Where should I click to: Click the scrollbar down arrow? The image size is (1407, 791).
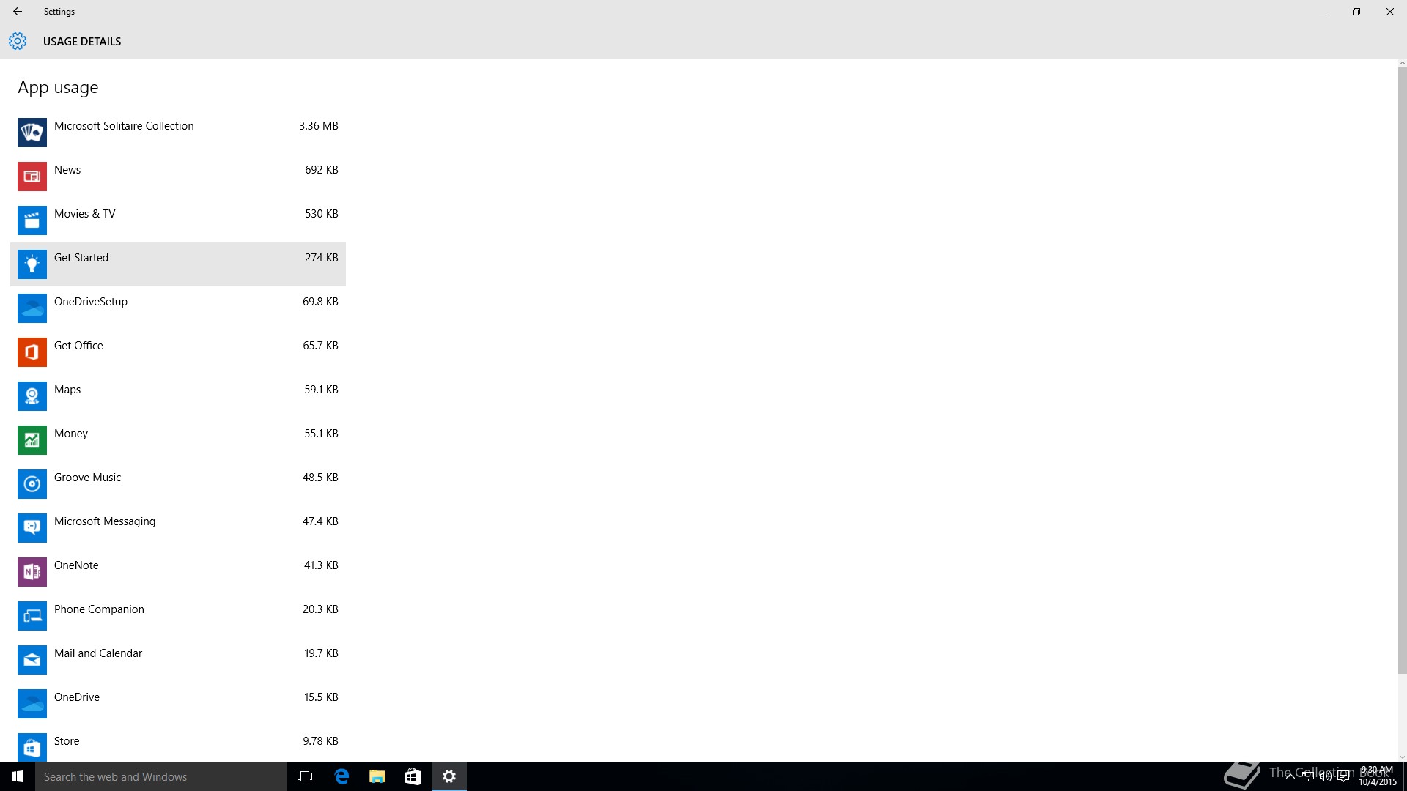(1403, 757)
